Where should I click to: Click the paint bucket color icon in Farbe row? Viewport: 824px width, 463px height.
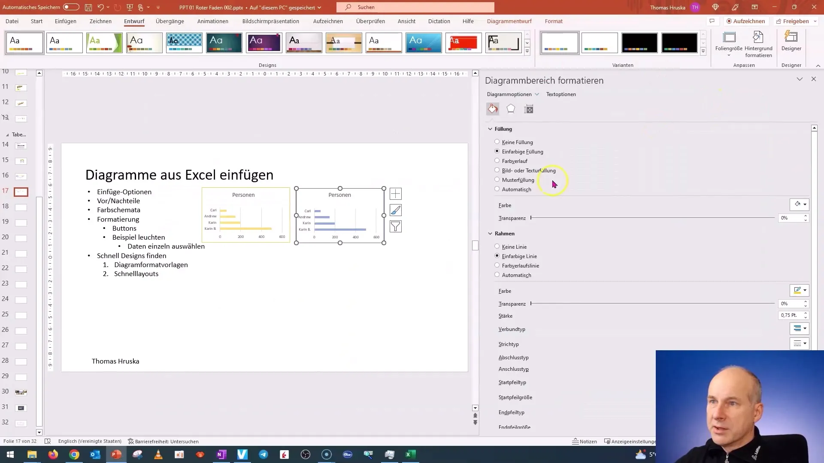pos(797,204)
